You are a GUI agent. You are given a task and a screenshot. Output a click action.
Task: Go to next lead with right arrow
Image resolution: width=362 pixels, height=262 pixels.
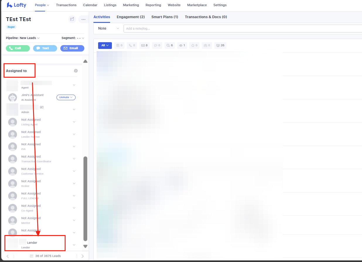[x=82, y=256]
